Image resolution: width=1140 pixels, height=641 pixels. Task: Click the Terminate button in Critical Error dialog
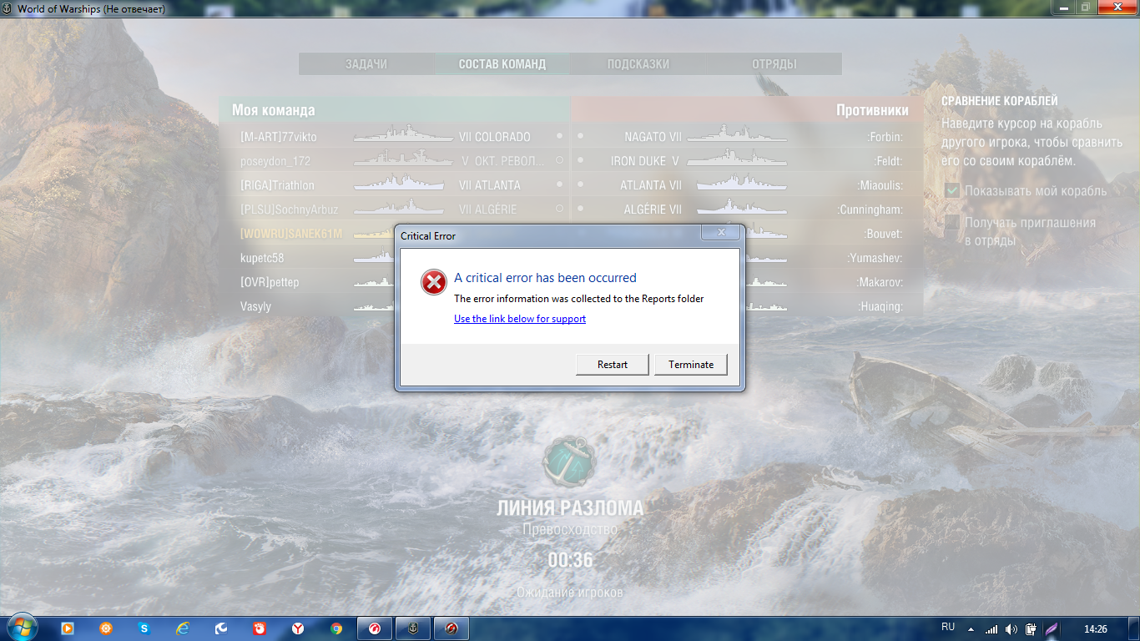click(691, 365)
